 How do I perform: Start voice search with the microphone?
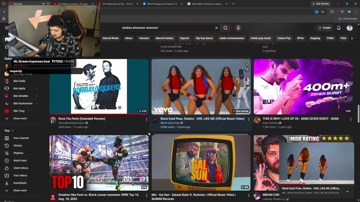click(x=238, y=28)
